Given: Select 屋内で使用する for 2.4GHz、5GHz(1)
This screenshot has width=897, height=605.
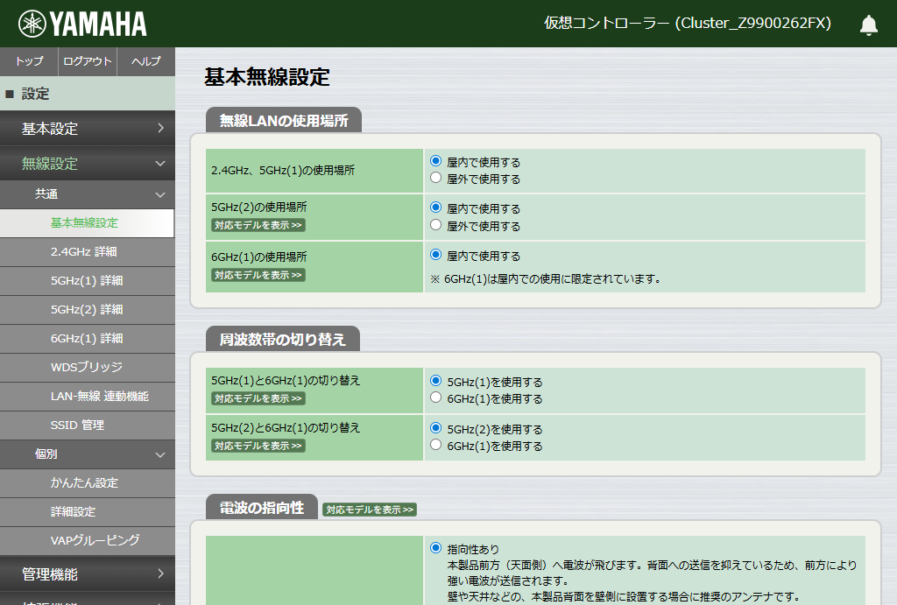Looking at the screenshot, I should coord(436,161).
